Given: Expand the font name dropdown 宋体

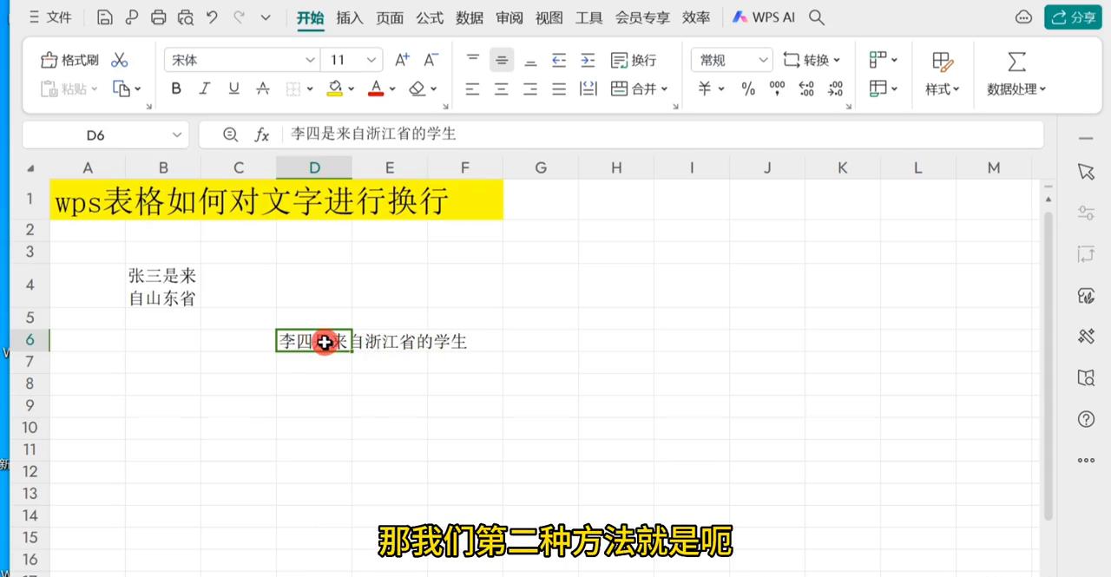Looking at the screenshot, I should click(310, 60).
